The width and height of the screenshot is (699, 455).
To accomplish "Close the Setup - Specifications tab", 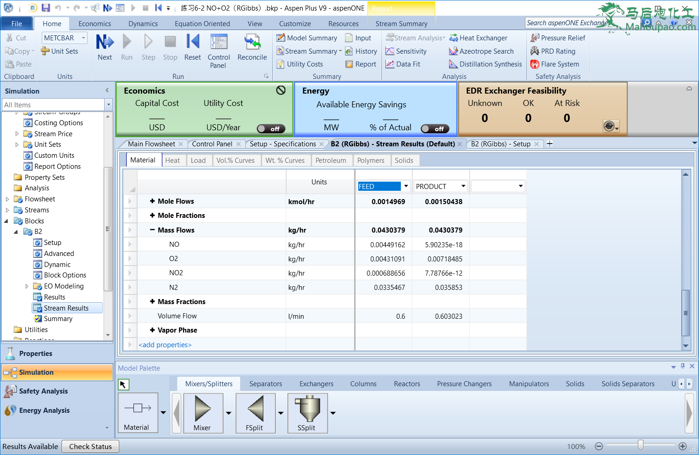I will (322, 144).
